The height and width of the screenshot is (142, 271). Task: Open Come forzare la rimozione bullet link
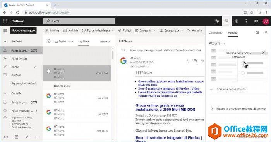click(x=170, y=94)
